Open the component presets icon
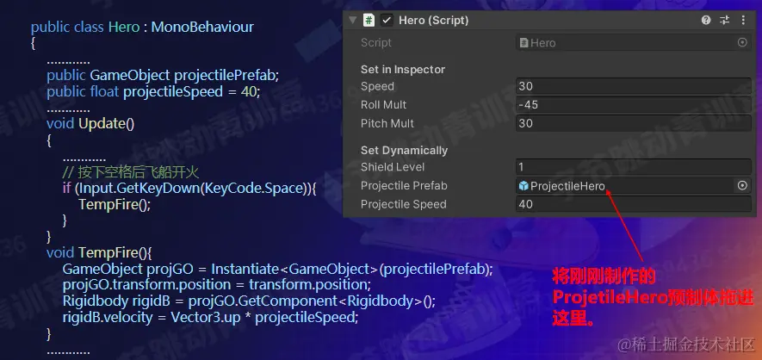 [x=724, y=20]
